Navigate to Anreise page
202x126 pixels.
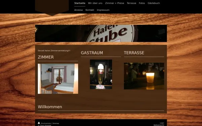78,10
